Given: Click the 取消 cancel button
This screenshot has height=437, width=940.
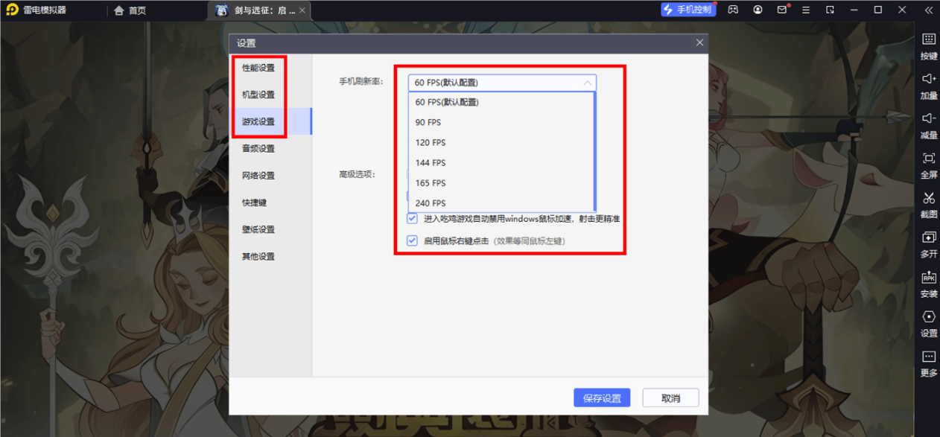Looking at the screenshot, I should pyautogui.click(x=670, y=398).
